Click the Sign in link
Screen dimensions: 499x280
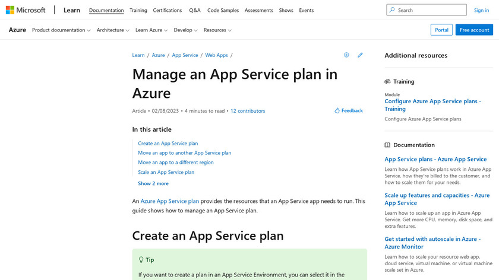pos(481,10)
